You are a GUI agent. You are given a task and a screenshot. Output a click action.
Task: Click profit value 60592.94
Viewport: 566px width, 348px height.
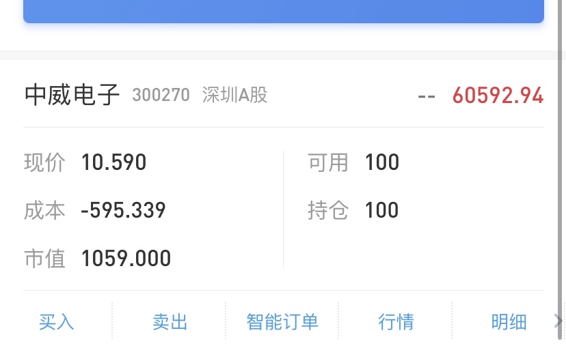pos(498,96)
